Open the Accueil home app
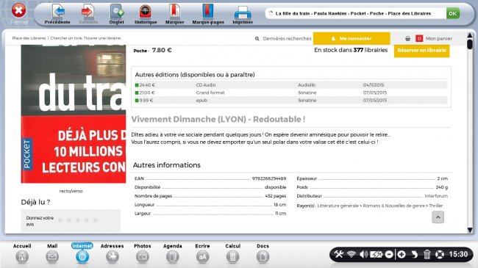The height and width of the screenshot is (268, 478). [22, 253]
